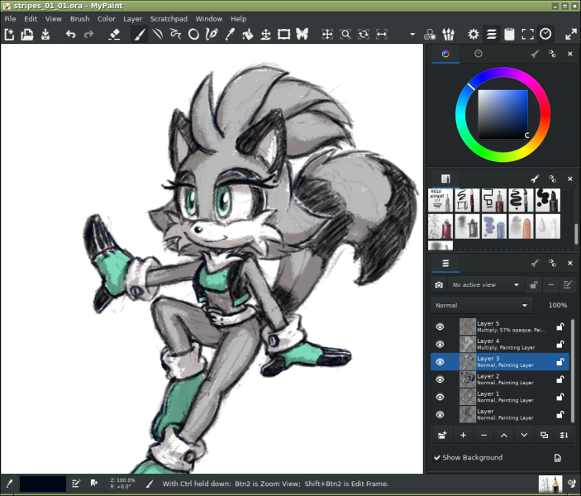Open the Layer menu
This screenshot has width=581, height=496.
click(133, 19)
